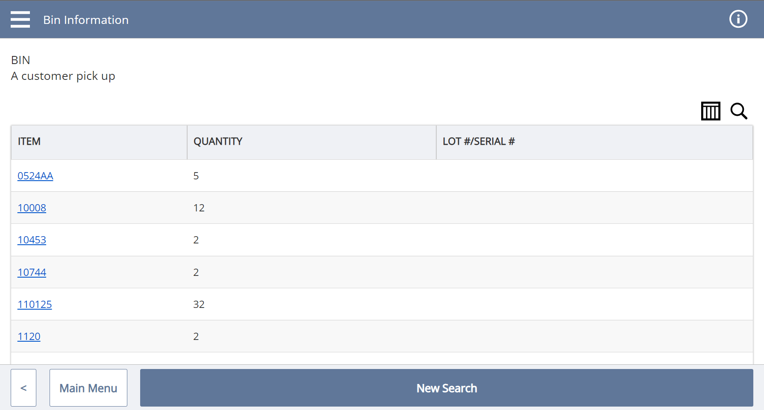Click the quantity 32 for item 110125
764x410 pixels.
click(x=199, y=304)
